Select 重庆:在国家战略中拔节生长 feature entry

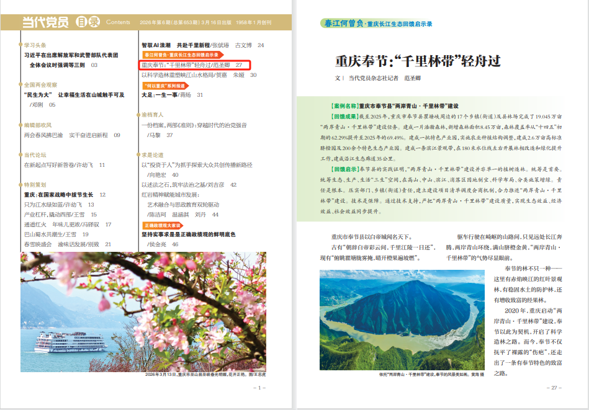click(x=65, y=195)
